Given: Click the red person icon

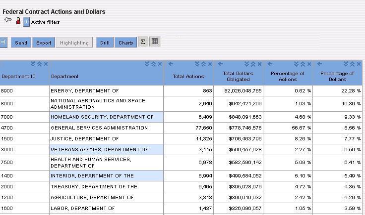Looking at the screenshot, I should click(18, 21).
